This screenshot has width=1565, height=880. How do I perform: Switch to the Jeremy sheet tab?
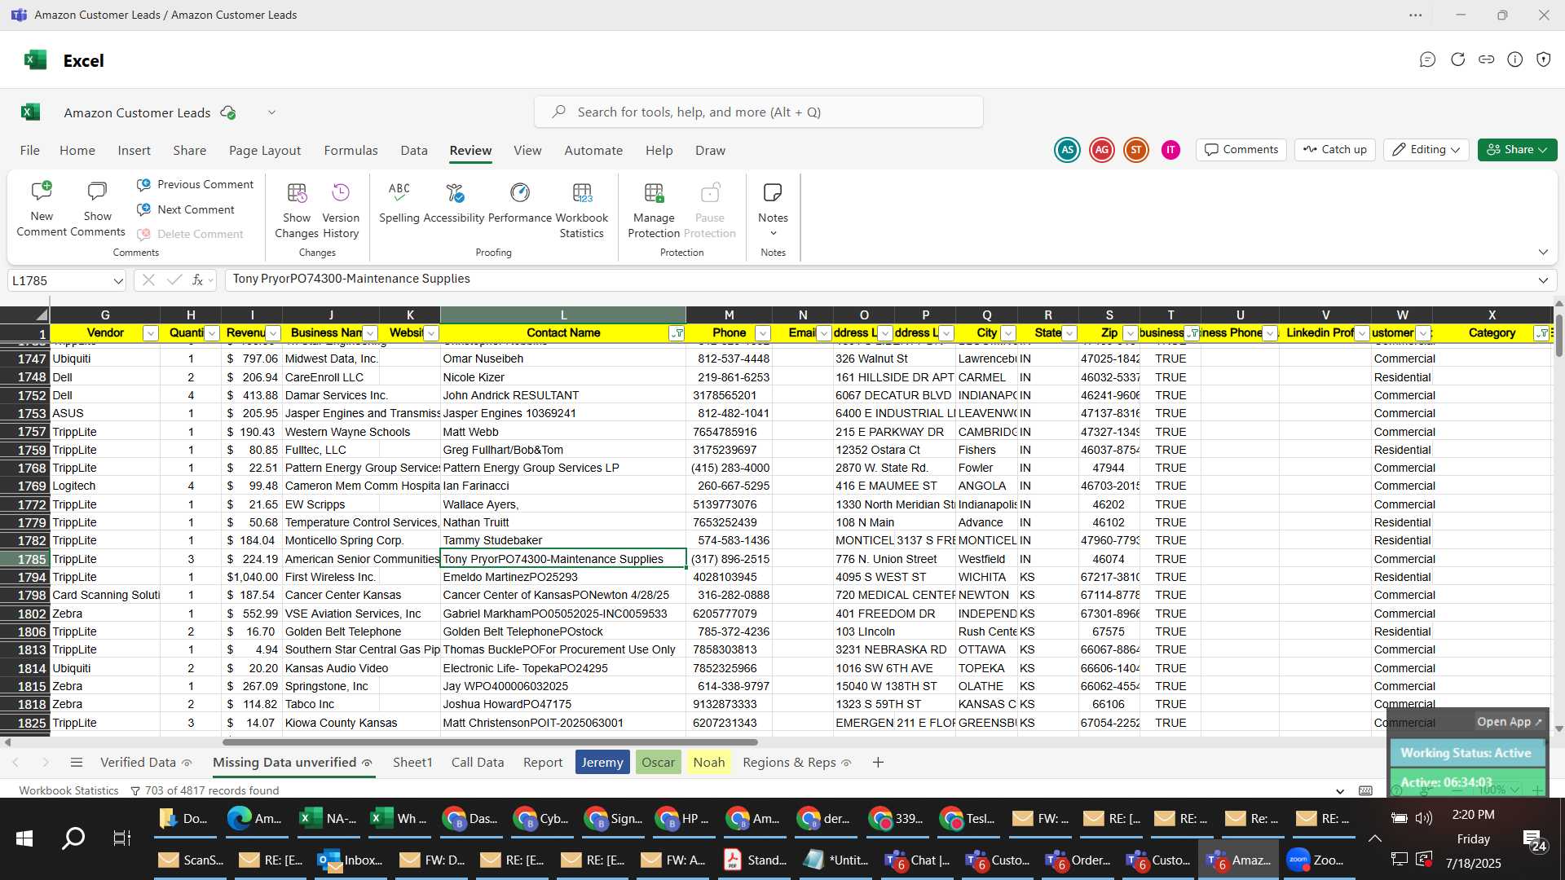click(602, 763)
